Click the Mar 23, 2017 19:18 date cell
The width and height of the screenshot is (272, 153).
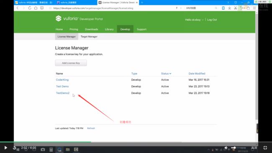pos(199,93)
